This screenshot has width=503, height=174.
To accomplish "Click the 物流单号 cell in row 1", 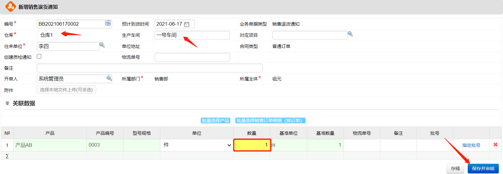I will [x=362, y=145].
